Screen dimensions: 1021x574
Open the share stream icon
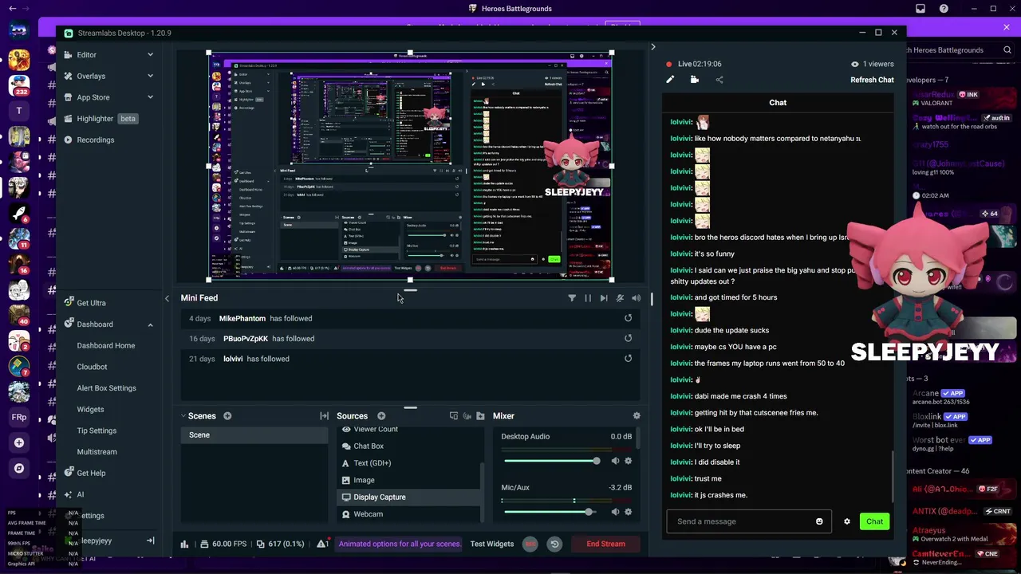[719, 80]
